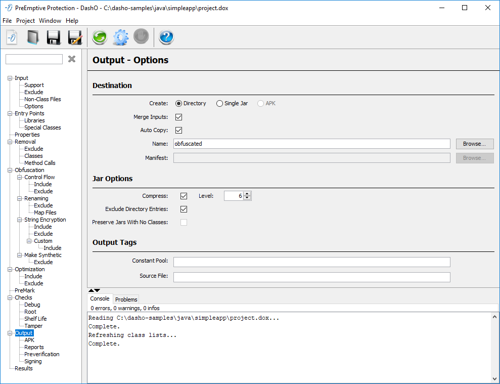This screenshot has height=384, width=500.
Task: Increase the compression Level with up arrow
Action: tap(247, 193)
